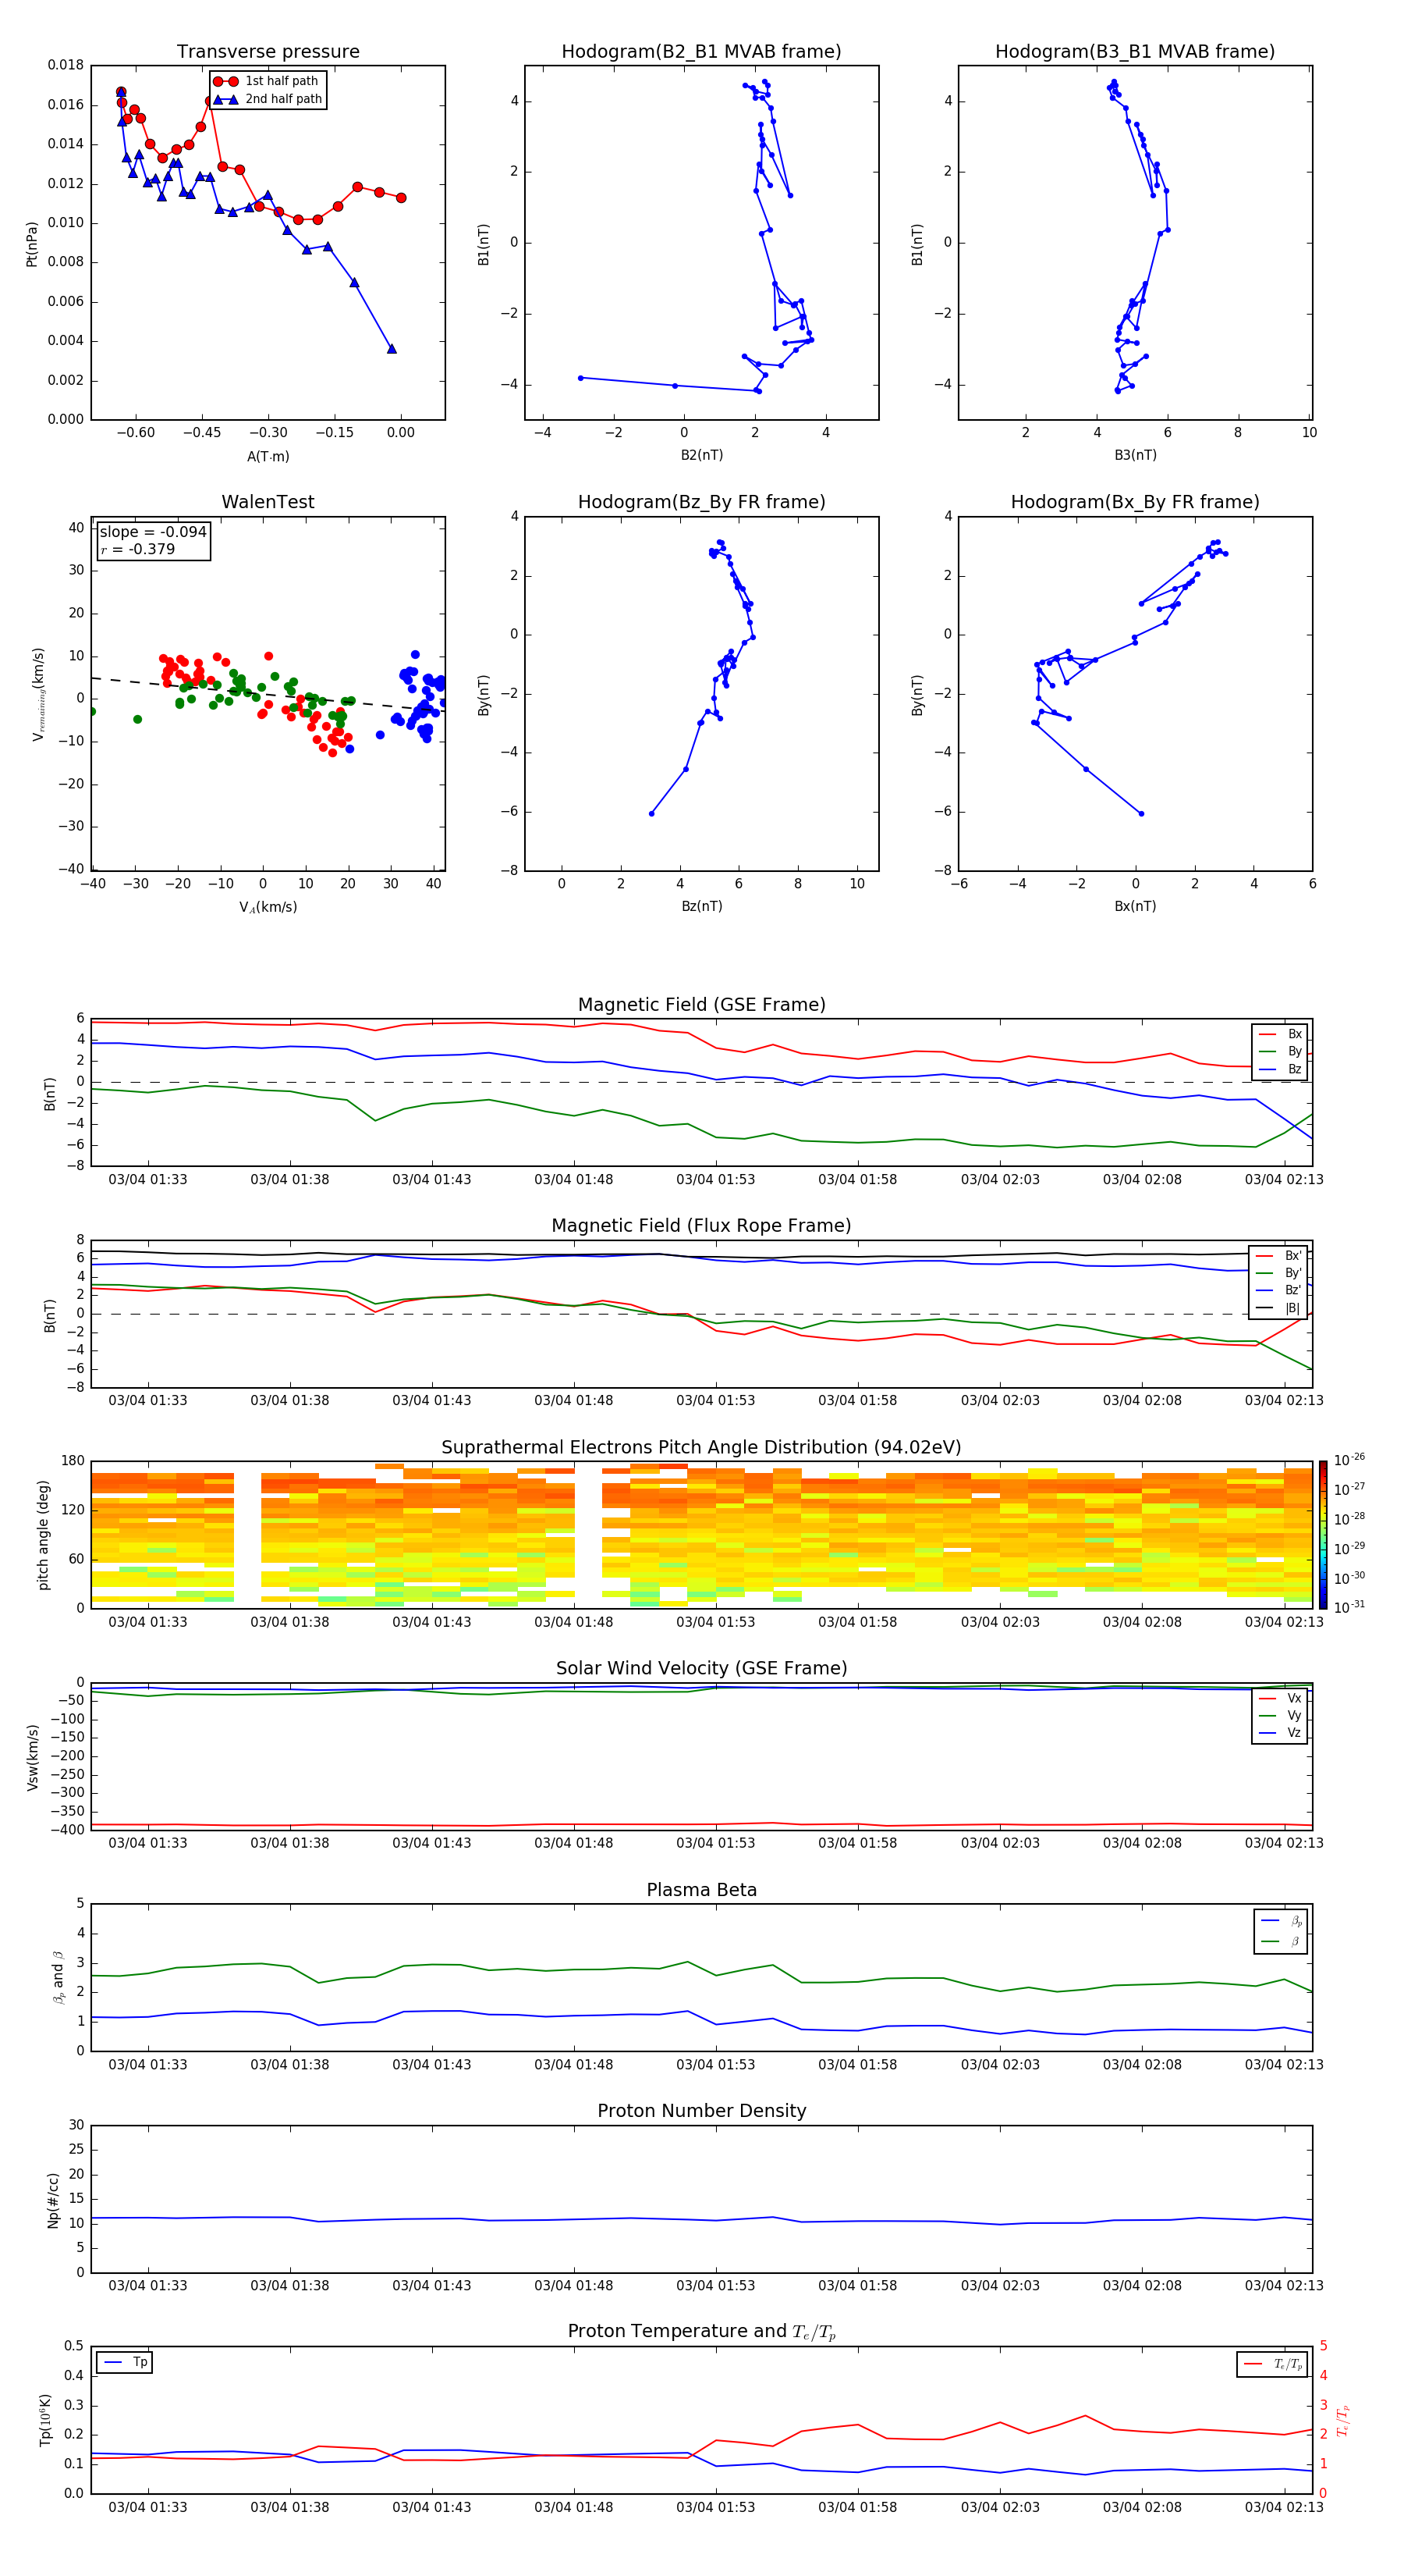Click the pitch angle colorbar gradient
Viewport: 1404px width, 2576px height.
pyautogui.click(x=1323, y=1535)
